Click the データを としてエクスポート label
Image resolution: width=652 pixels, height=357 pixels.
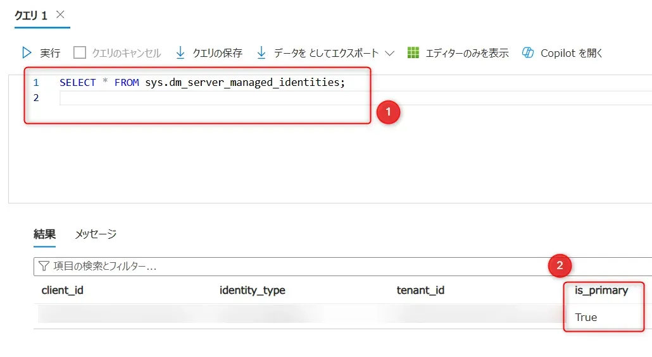326,53
